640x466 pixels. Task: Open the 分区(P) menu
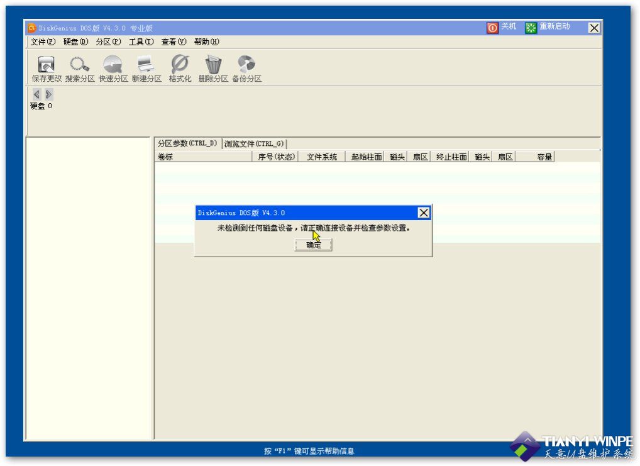[x=108, y=42]
